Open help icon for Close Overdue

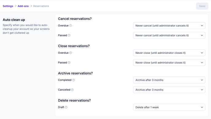(71, 53)
